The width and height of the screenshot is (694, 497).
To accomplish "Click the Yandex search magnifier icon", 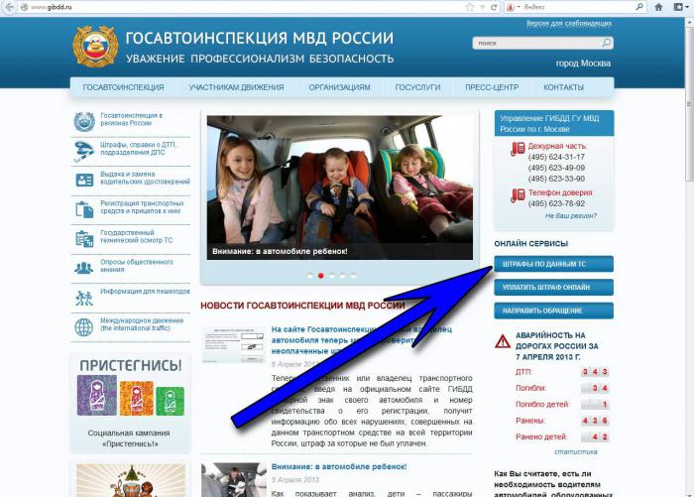I will 639,7.
